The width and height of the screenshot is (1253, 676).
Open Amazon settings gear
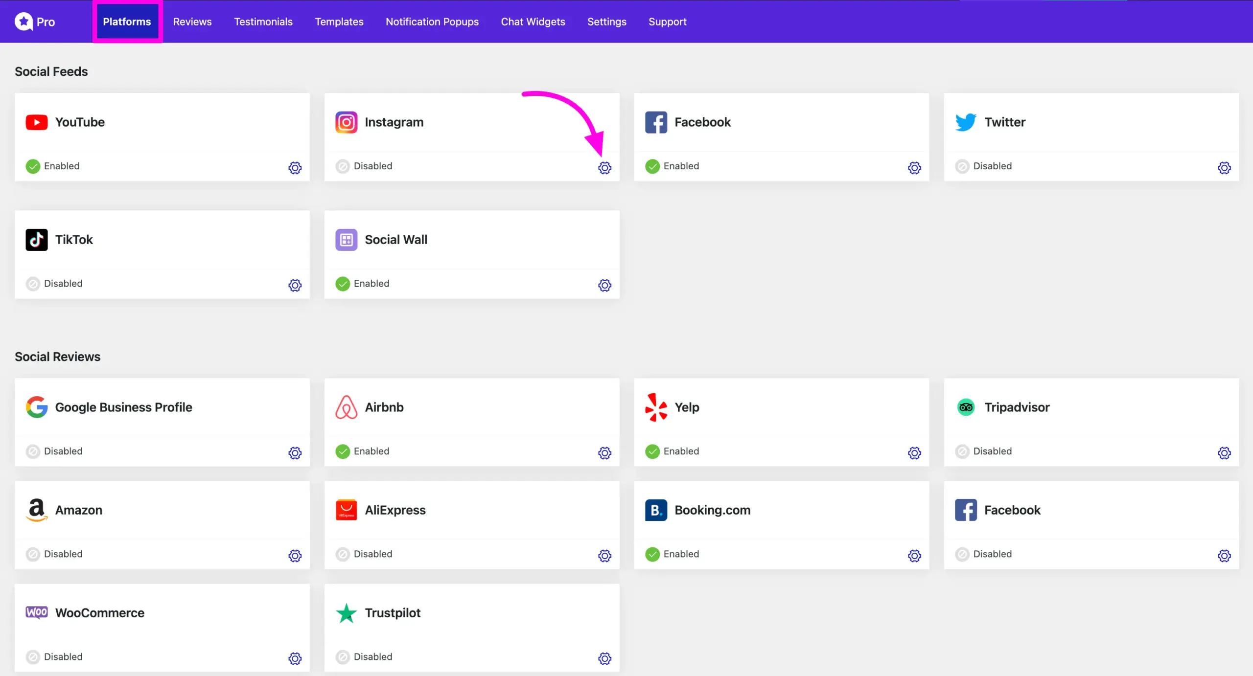295,556
